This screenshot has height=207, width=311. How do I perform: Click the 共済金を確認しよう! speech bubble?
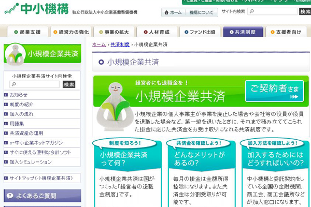pyautogui.click(x=199, y=143)
